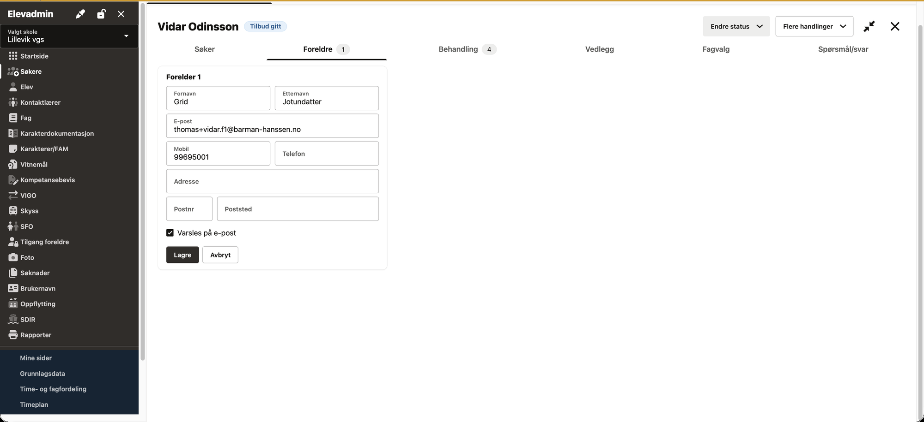The width and height of the screenshot is (924, 422).
Task: Open Timeplan in the sidebar
Action: (34, 404)
